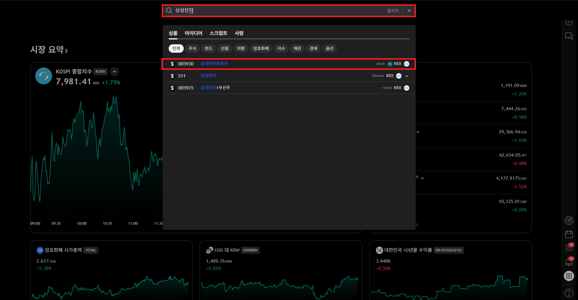Open the products grid icon in sidebar
This screenshot has height=300, width=578.
[569, 276]
